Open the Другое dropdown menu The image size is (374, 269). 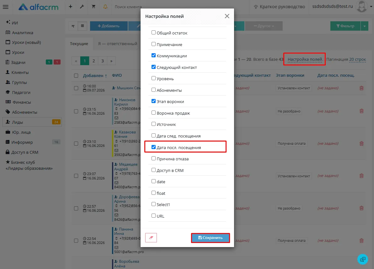pos(264,26)
